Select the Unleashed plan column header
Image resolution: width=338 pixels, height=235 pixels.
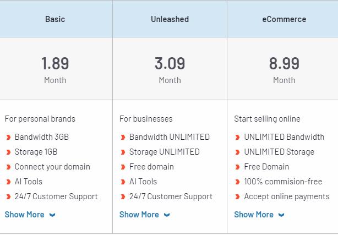coord(170,19)
